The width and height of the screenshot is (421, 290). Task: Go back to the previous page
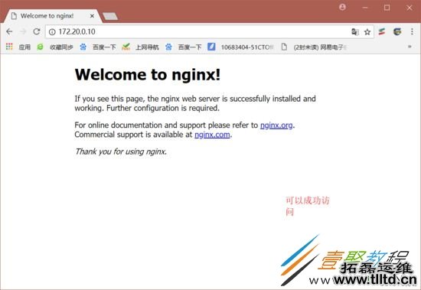pyautogui.click(x=9, y=31)
